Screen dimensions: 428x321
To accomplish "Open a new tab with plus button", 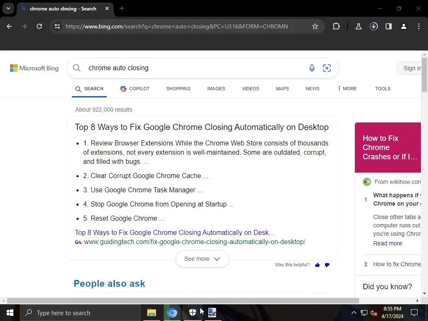I will click(x=122, y=8).
